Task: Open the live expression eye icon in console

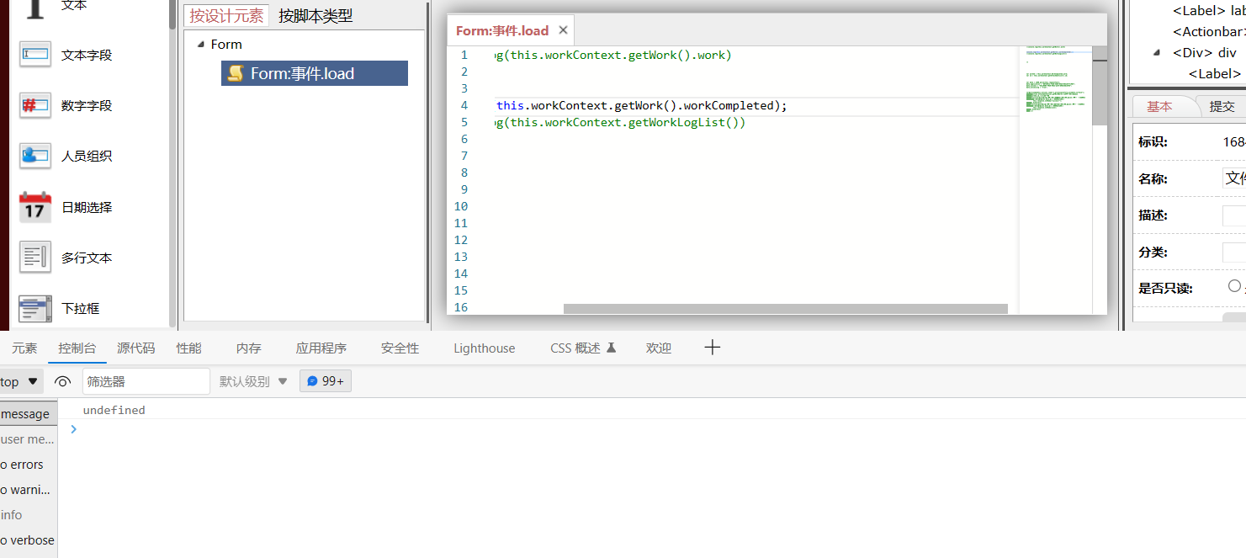Action: (62, 381)
